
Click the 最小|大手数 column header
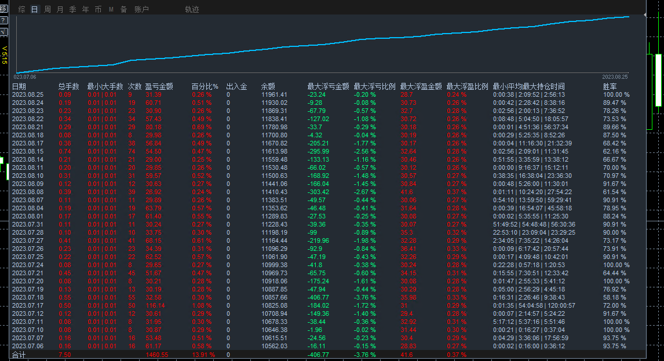(x=105, y=86)
